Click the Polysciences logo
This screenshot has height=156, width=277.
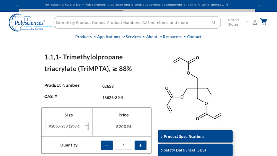pyautogui.click(x=30, y=23)
